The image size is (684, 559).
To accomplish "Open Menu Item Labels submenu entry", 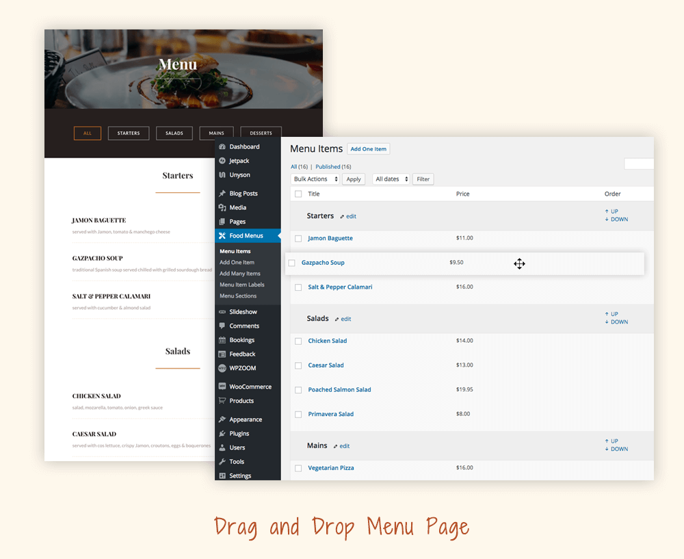I will 242,285.
